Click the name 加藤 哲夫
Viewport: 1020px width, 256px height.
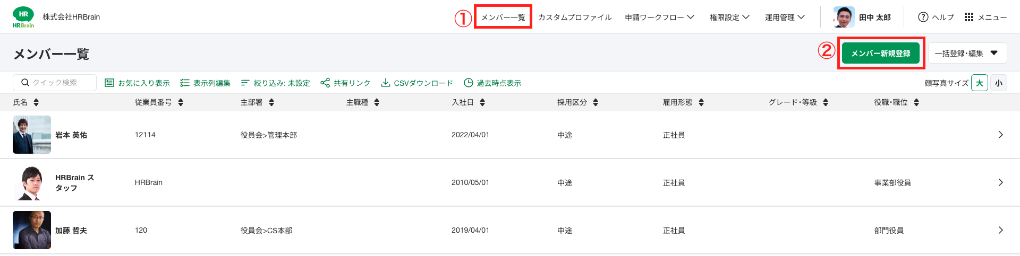(x=71, y=231)
